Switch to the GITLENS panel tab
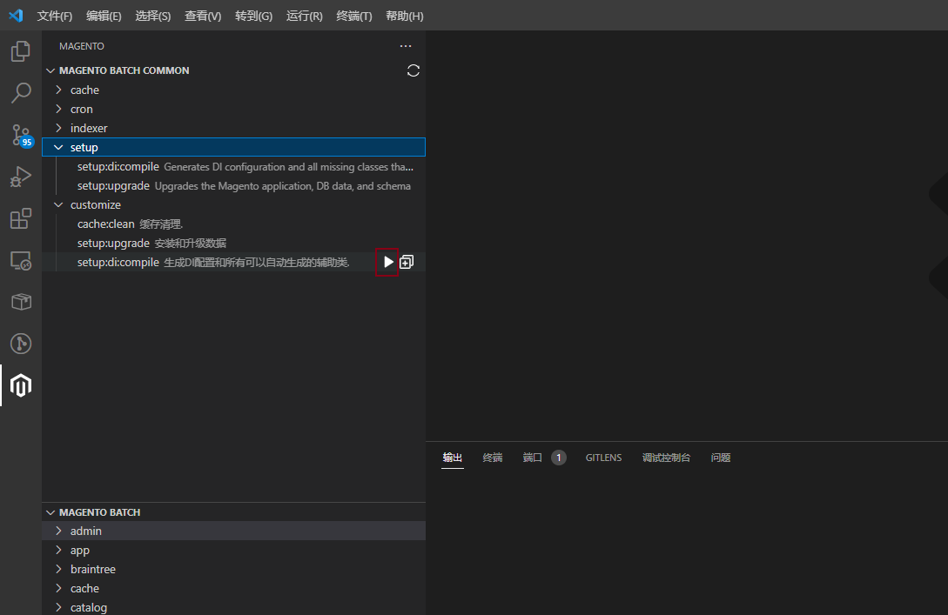 coord(603,458)
